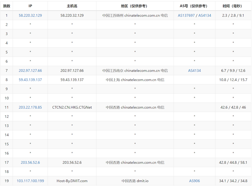
Task: Select time value 6.7 / 9.9 / 12.6
Action: 233,71
